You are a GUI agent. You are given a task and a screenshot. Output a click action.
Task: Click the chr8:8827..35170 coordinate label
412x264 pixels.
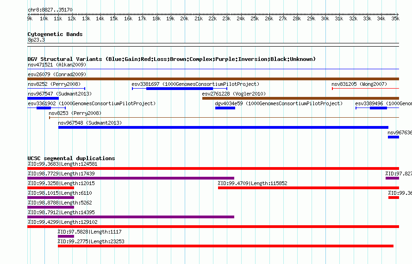tap(50, 10)
